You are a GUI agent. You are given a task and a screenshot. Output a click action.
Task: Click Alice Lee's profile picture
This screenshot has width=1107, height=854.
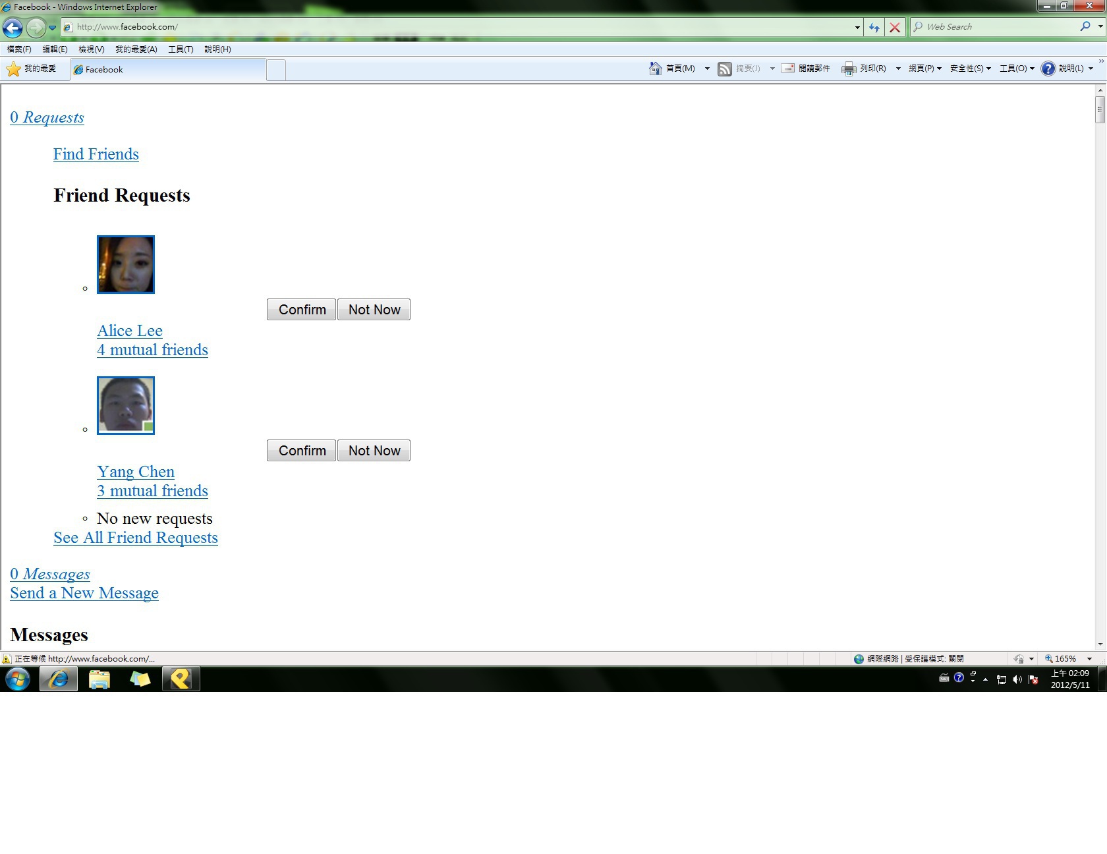coord(126,264)
